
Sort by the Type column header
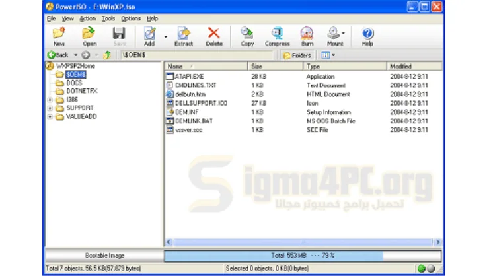click(x=345, y=66)
